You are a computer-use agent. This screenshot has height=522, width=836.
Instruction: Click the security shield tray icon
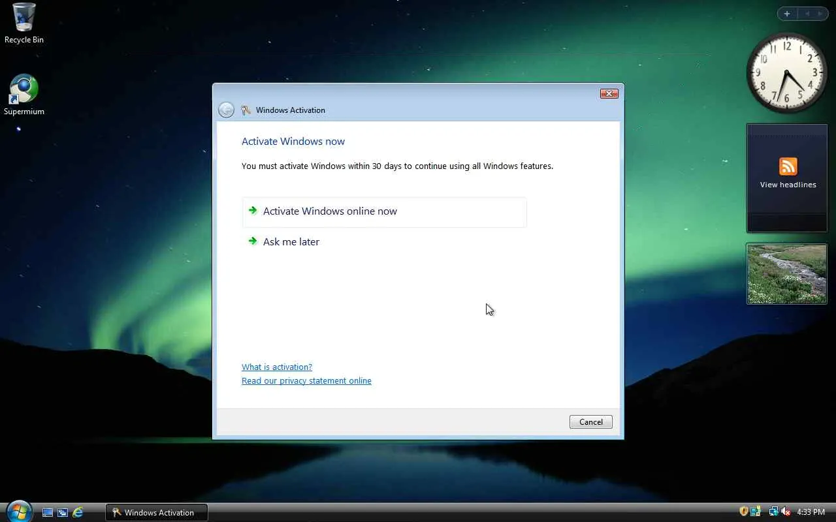pos(743,512)
